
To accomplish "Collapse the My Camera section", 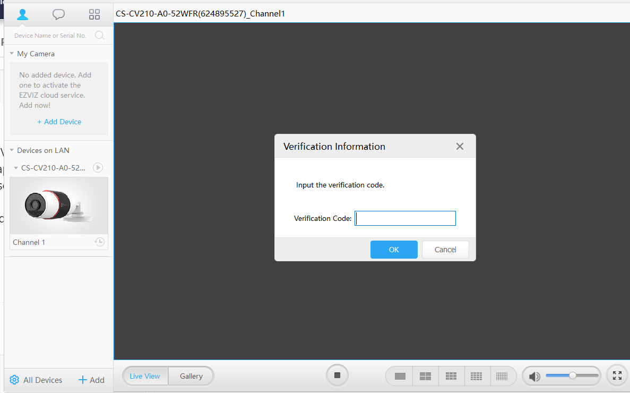I will coord(12,54).
